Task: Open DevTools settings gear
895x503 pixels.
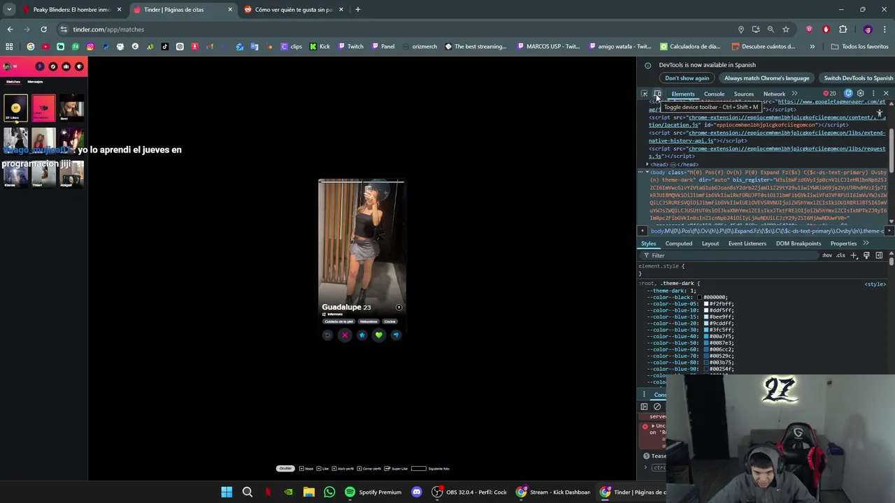Action: click(861, 94)
